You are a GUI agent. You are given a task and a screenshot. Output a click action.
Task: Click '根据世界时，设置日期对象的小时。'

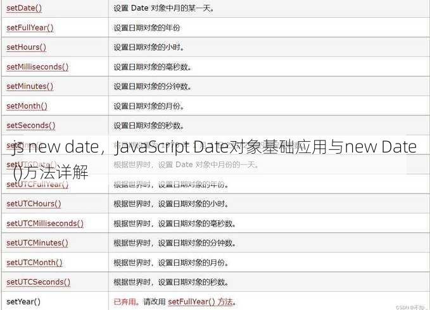(x=171, y=204)
